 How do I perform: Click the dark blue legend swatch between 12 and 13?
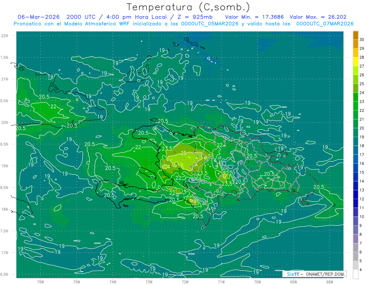[x=356, y=195]
